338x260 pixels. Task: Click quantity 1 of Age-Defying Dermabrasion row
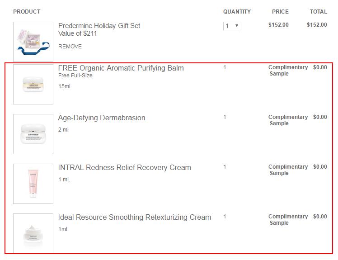[225, 117]
